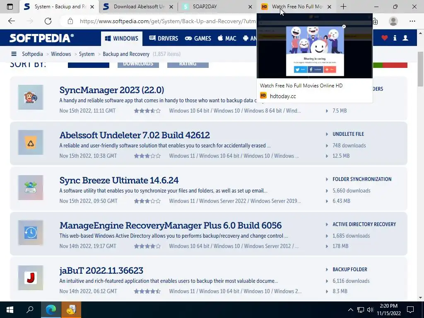Click the page vertical scrollbar thumb

[x=420, y=69]
